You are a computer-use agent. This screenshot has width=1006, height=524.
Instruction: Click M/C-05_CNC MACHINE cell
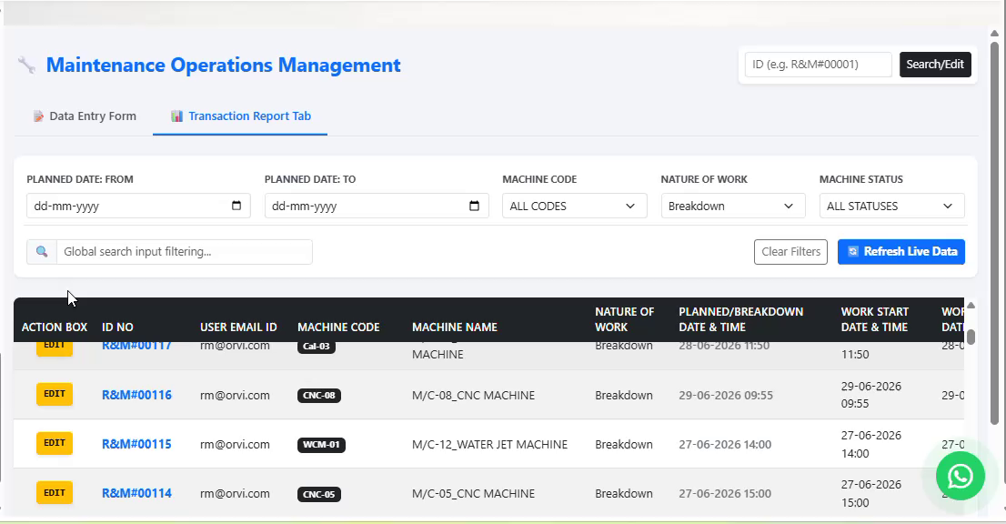[473, 493]
